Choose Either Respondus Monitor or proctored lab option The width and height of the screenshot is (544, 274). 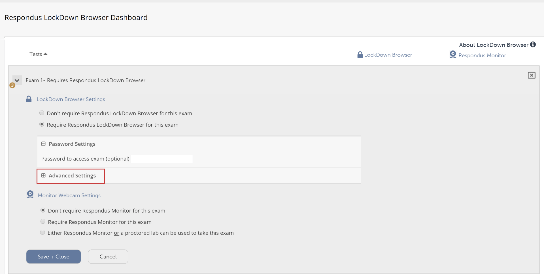point(42,232)
